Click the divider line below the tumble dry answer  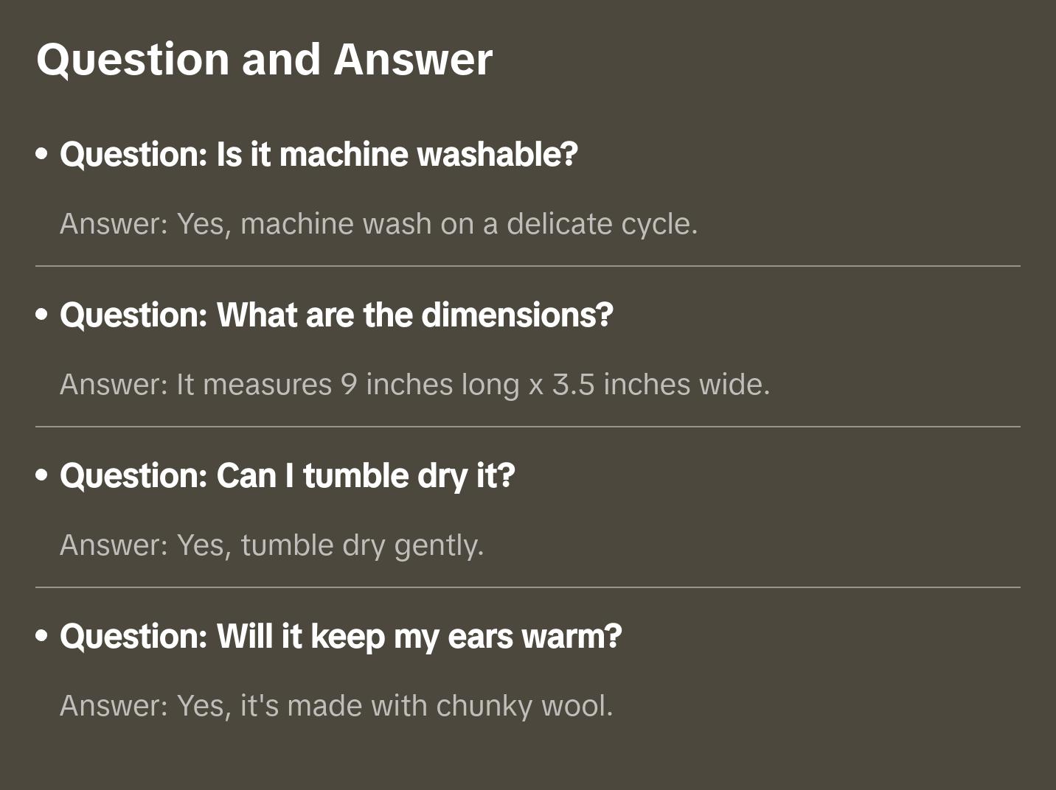(528, 587)
